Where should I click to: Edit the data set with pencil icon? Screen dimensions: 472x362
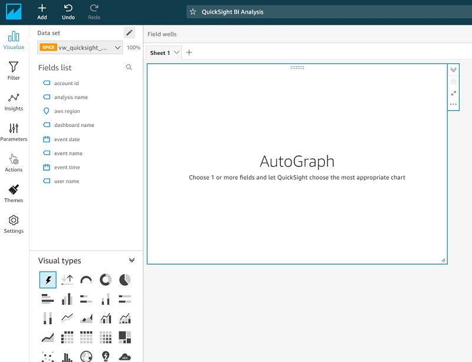129,32
